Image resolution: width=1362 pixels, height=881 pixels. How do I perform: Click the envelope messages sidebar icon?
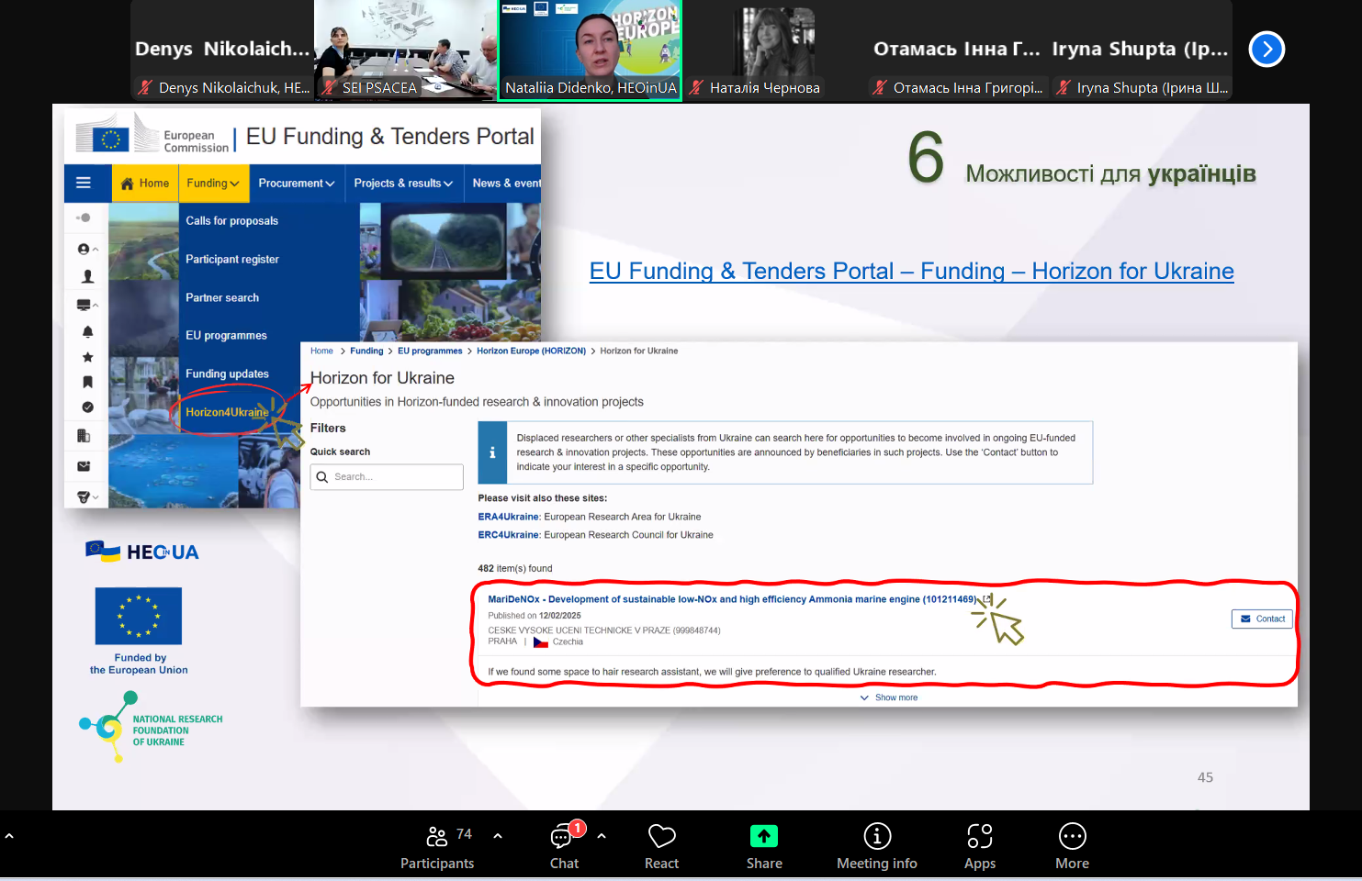point(84,466)
